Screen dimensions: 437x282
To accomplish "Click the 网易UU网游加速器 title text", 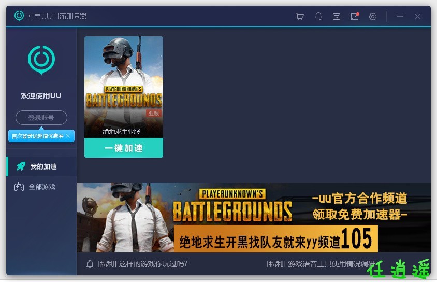I will [56, 16].
